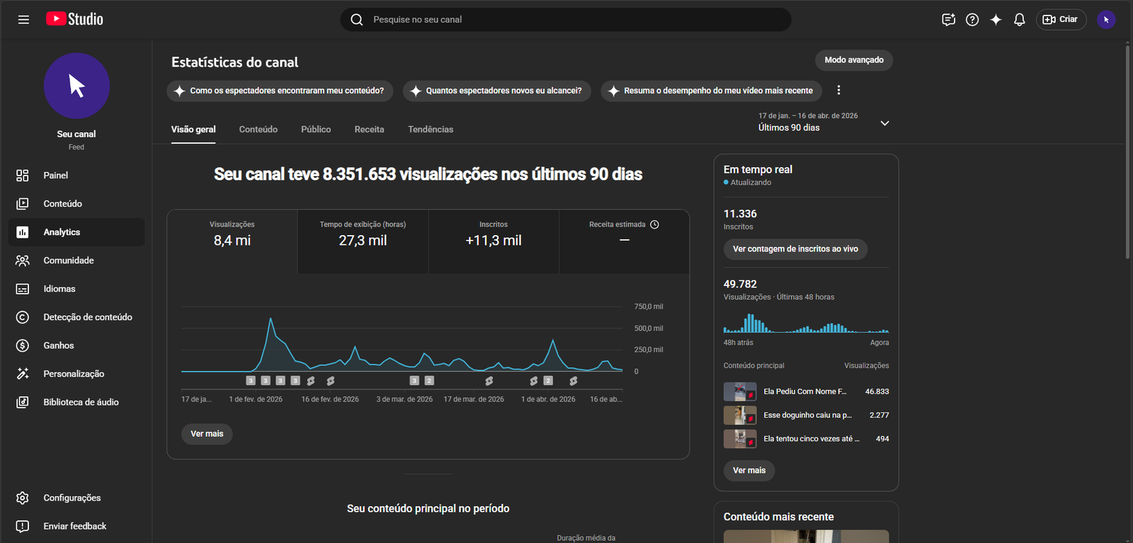The height and width of the screenshot is (543, 1133).
Task: Open more options next to prompt chips
Action: (838, 91)
